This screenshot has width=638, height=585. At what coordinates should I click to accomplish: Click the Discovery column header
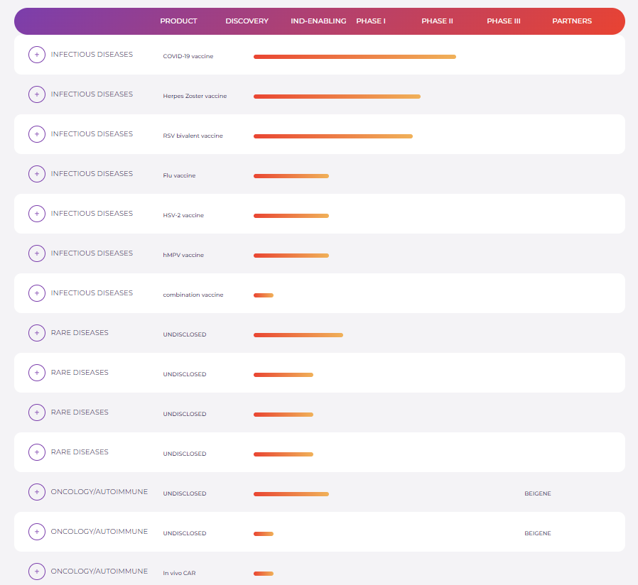click(x=247, y=21)
